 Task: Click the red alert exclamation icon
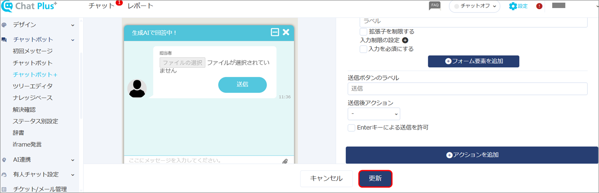(x=539, y=6)
